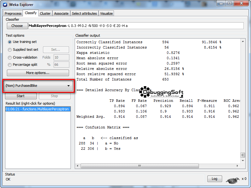
Task: Click the 'Weighted Avg.' row label
Action: click(90, 117)
